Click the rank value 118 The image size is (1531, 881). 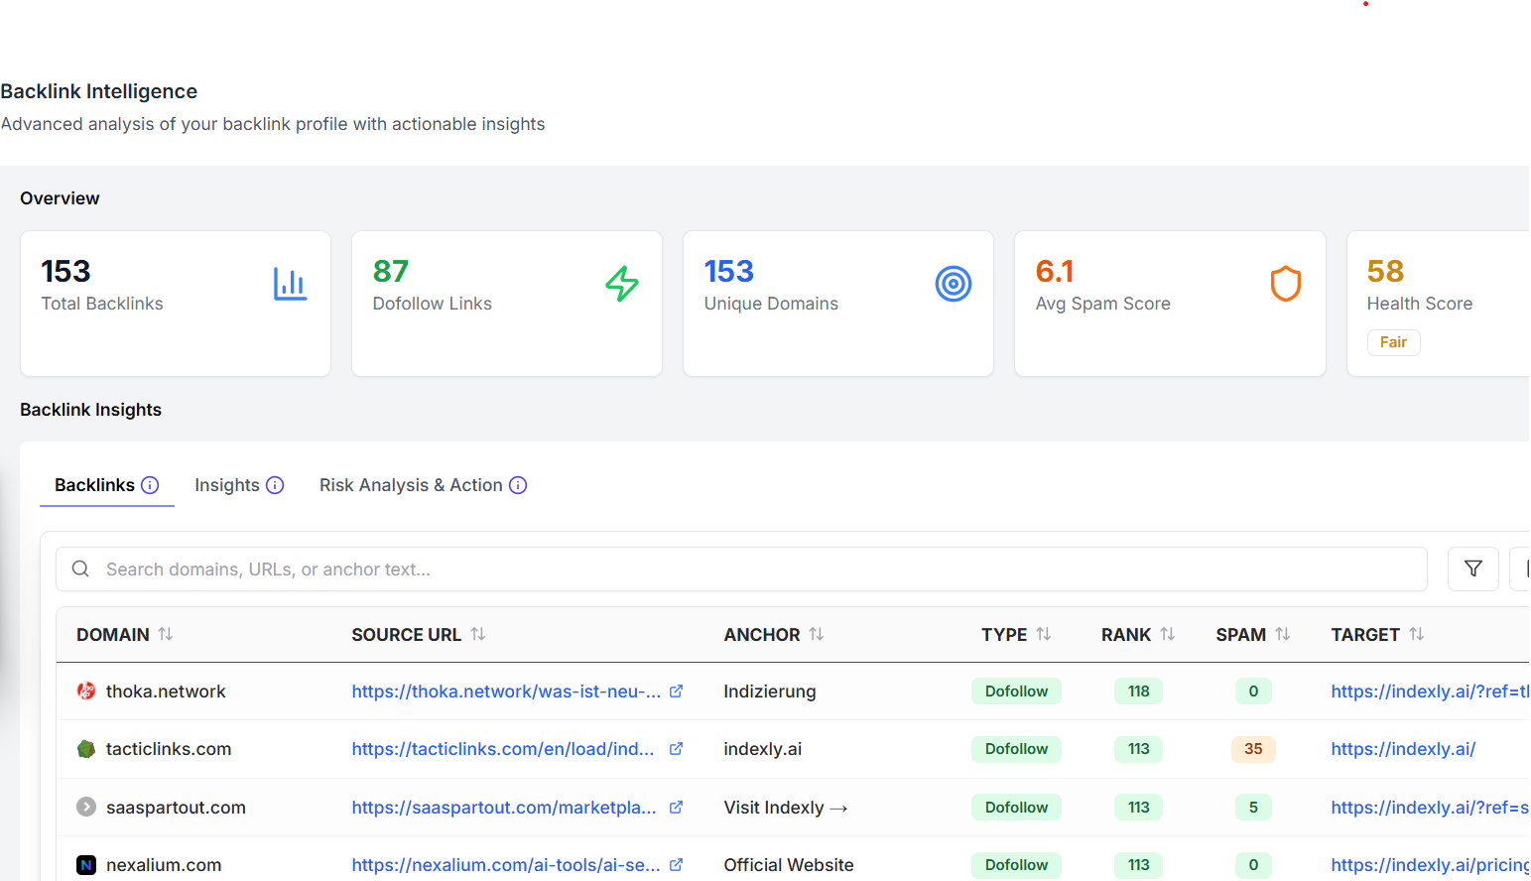pos(1138,692)
